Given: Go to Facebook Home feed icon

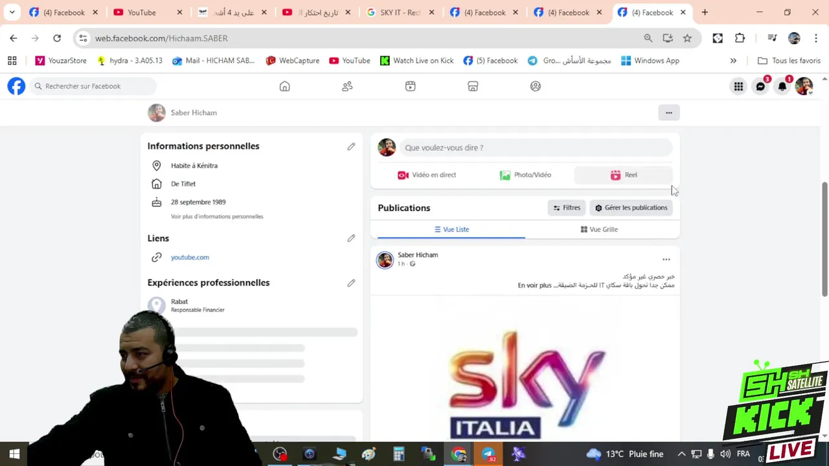Looking at the screenshot, I should pos(284,86).
